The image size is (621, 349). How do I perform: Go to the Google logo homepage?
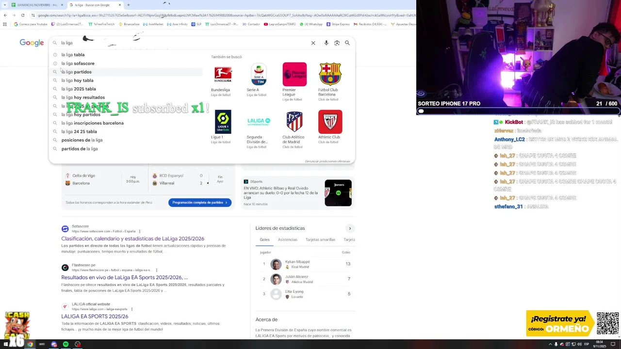coord(32,43)
